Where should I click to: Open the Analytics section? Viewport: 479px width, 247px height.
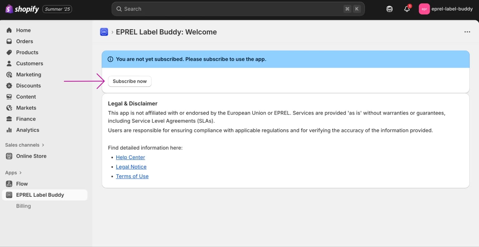point(28,130)
